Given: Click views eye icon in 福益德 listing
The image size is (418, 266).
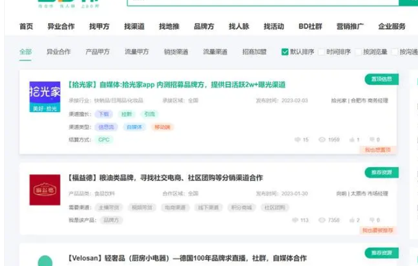Looking at the screenshot, I should coord(322,220).
